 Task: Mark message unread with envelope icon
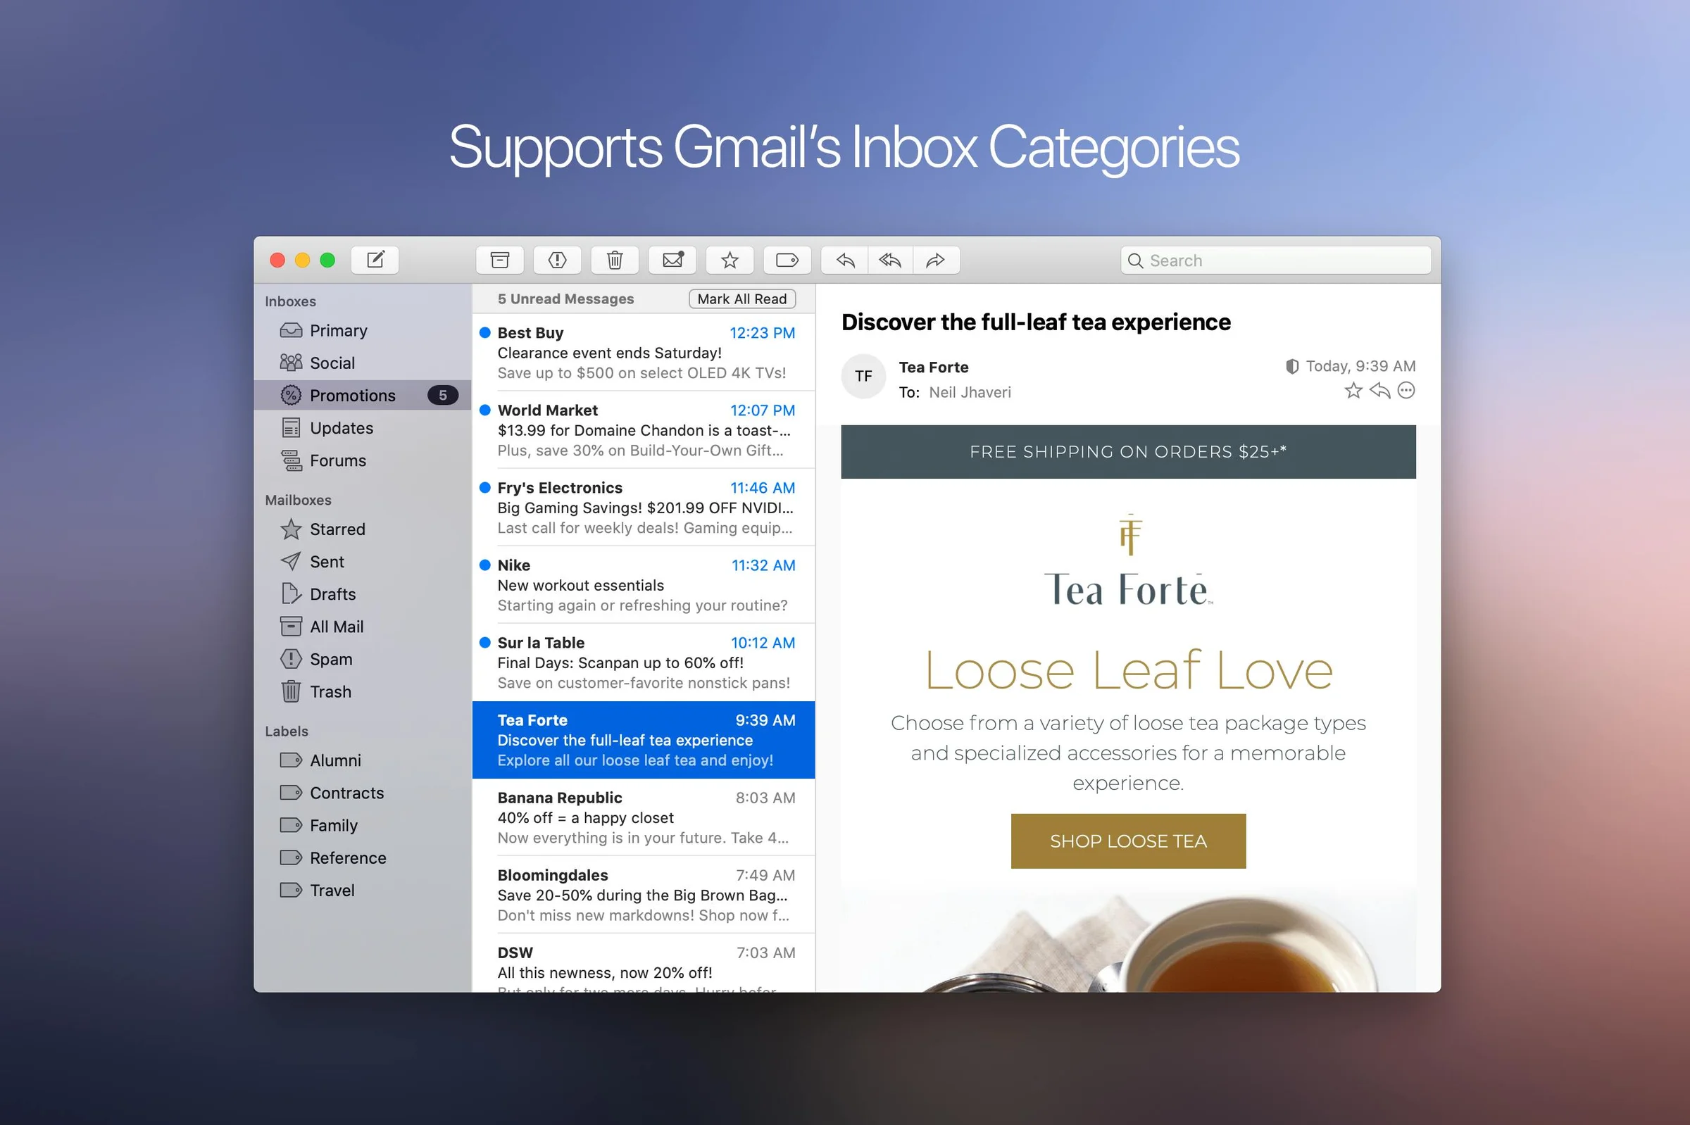(672, 260)
